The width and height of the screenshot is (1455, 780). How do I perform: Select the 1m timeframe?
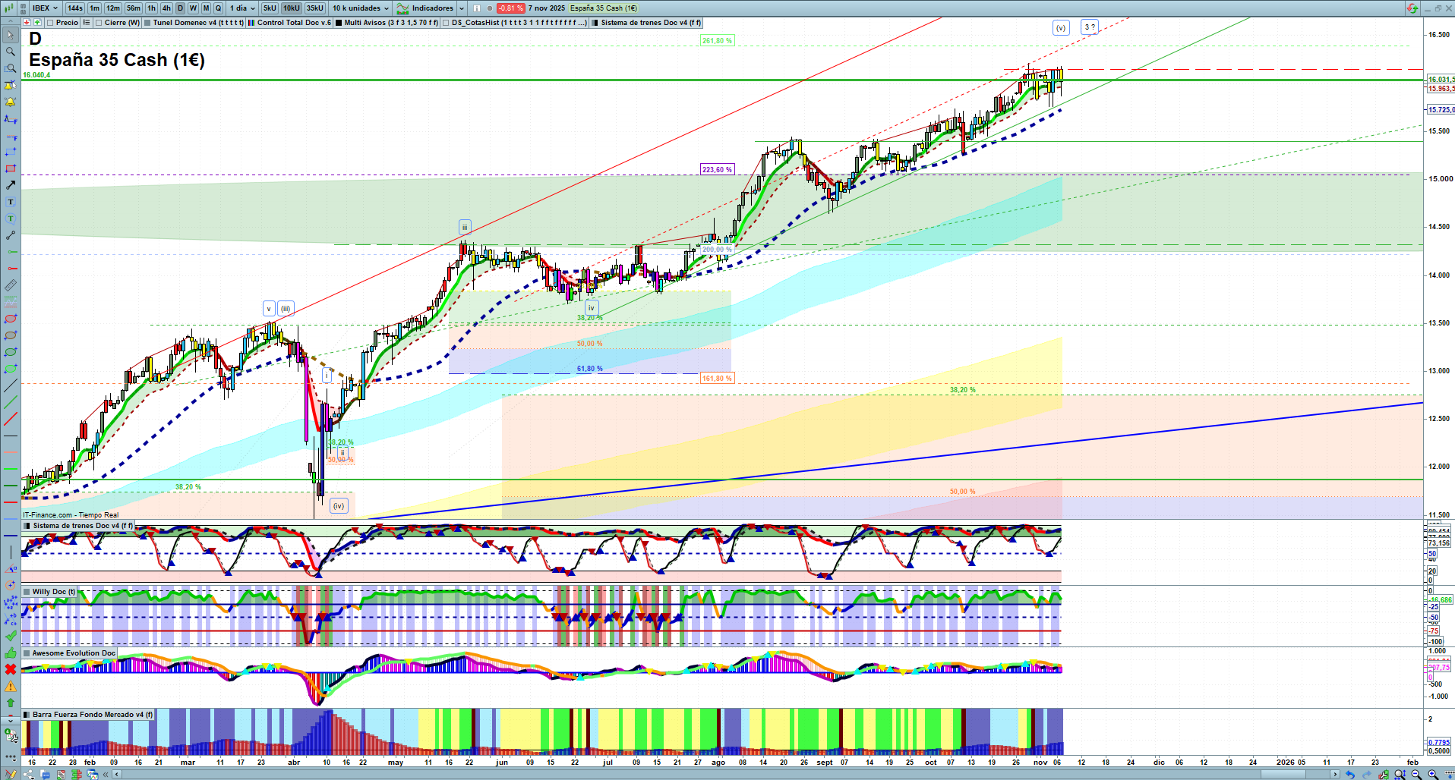coord(94,8)
